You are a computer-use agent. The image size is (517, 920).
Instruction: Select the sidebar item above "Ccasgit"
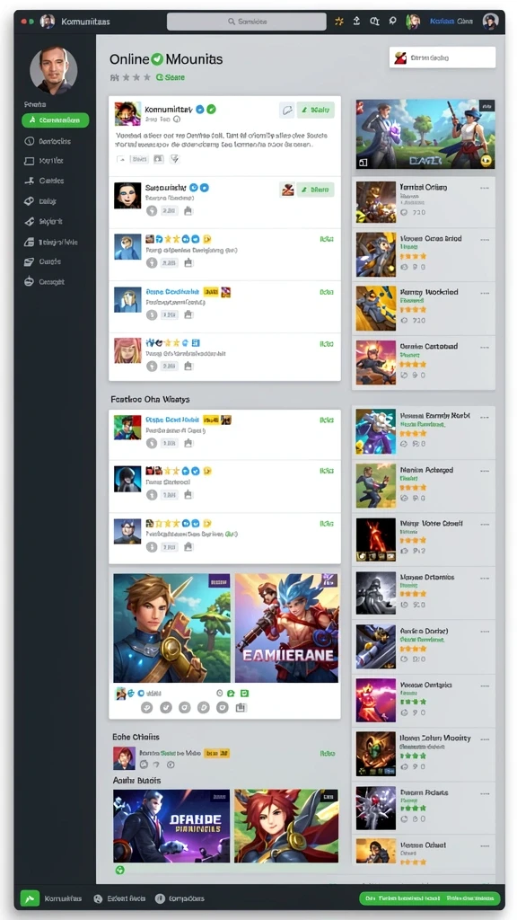pos(43,261)
